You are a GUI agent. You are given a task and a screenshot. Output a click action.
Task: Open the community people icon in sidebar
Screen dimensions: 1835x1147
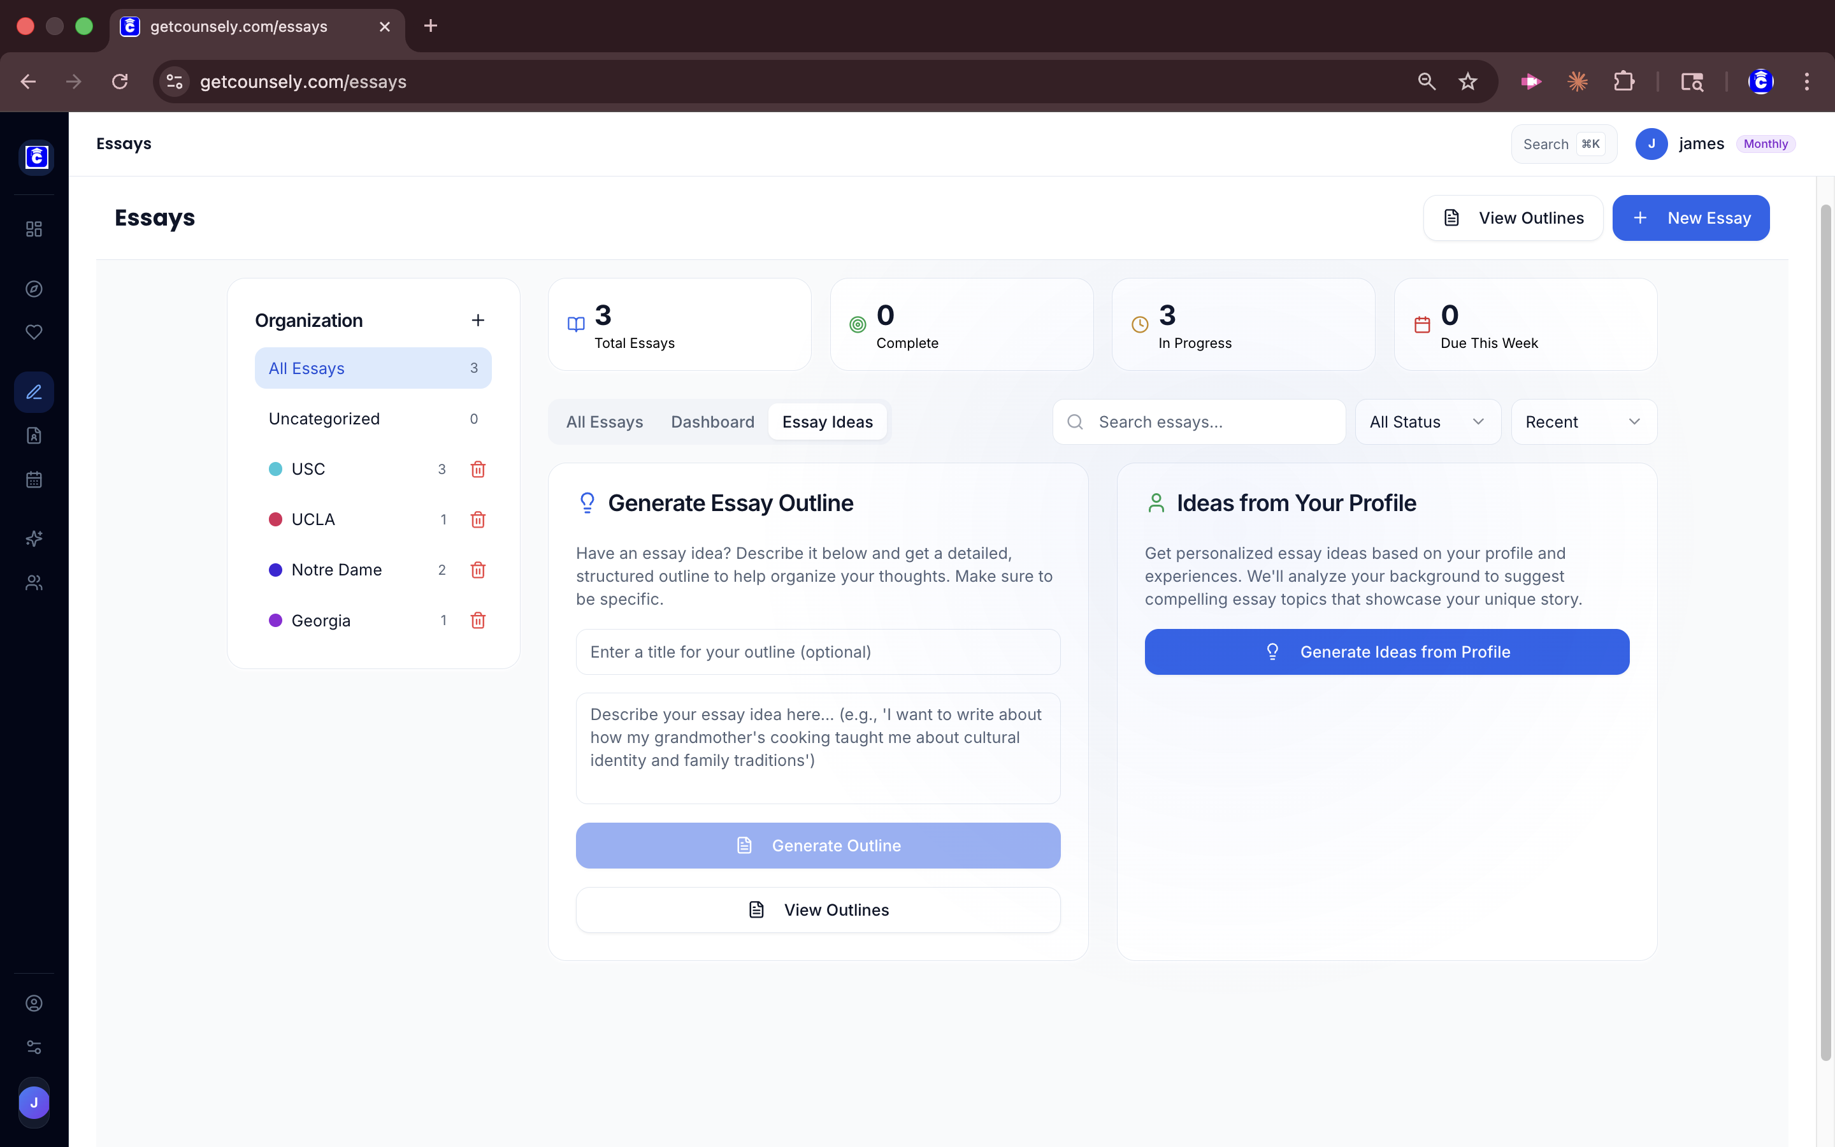coord(33,582)
